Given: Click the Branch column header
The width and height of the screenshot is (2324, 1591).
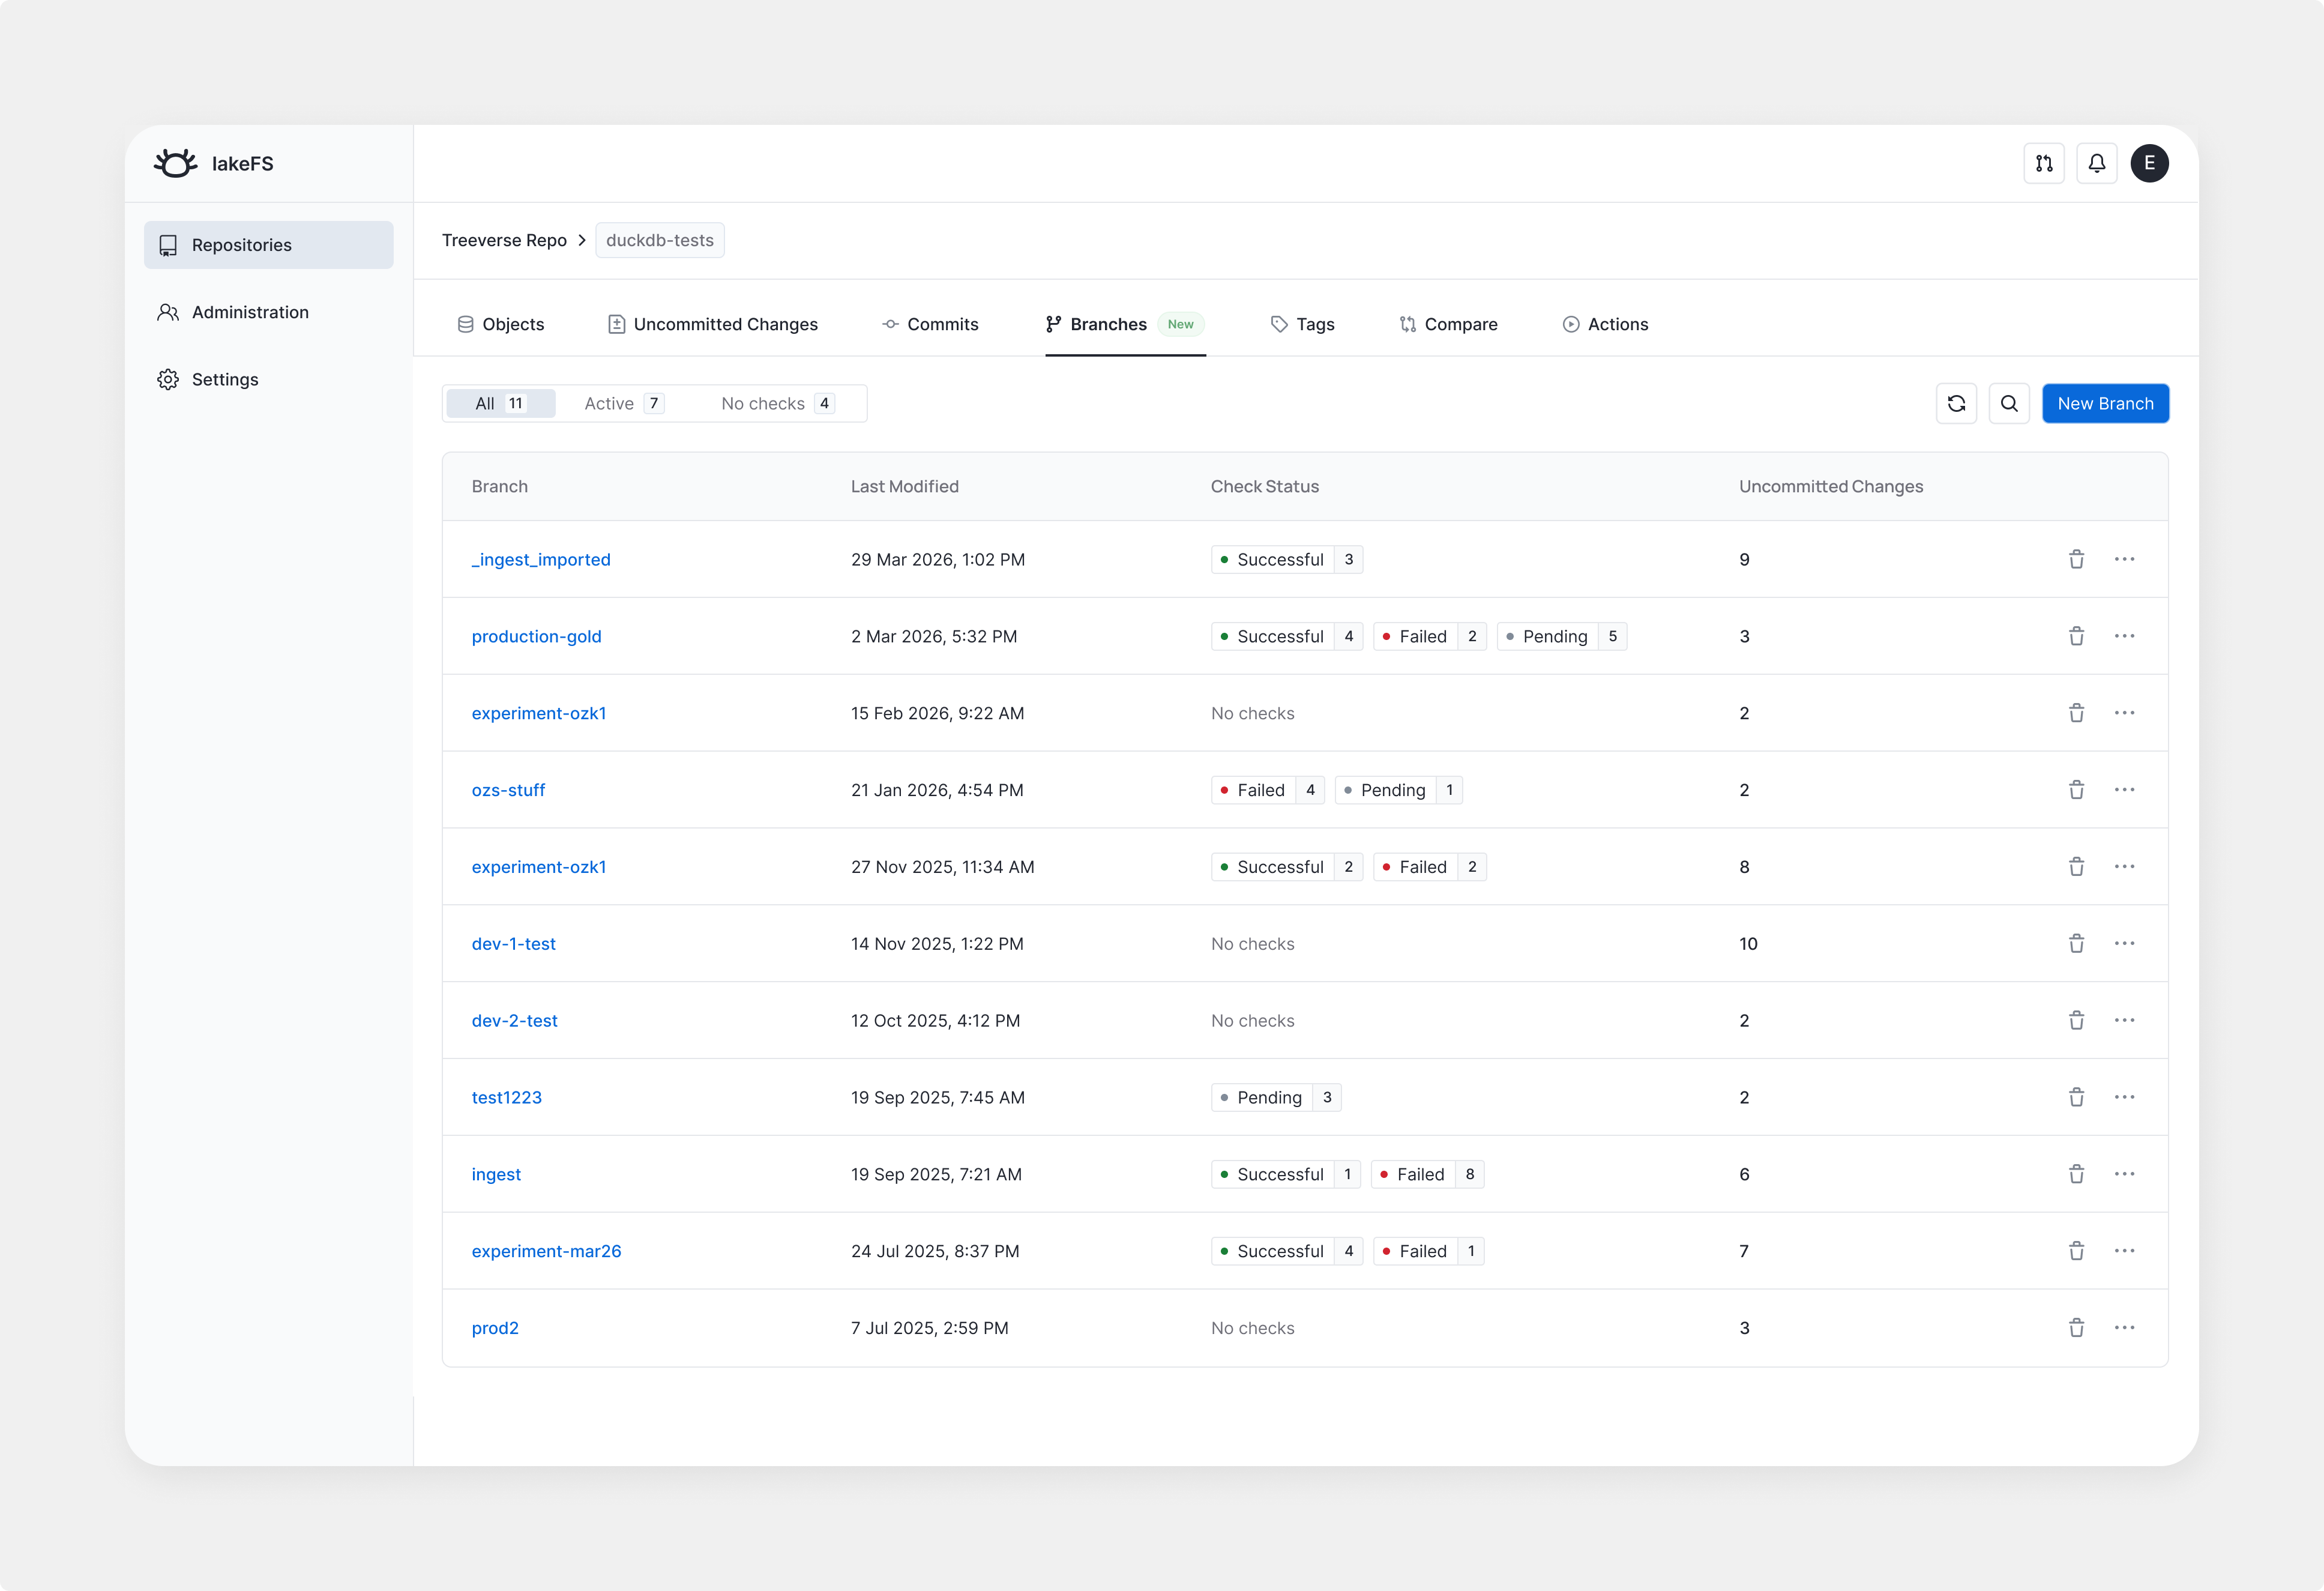Looking at the screenshot, I should pyautogui.click(x=500, y=486).
